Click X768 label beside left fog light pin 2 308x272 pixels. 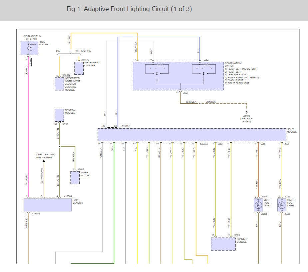(264, 197)
